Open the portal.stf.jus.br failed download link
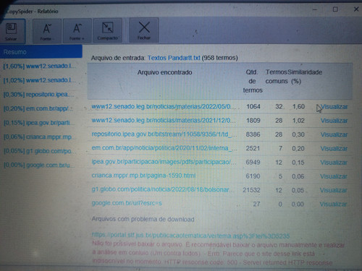The width and height of the screenshot is (362, 271). pyautogui.click(x=190, y=236)
